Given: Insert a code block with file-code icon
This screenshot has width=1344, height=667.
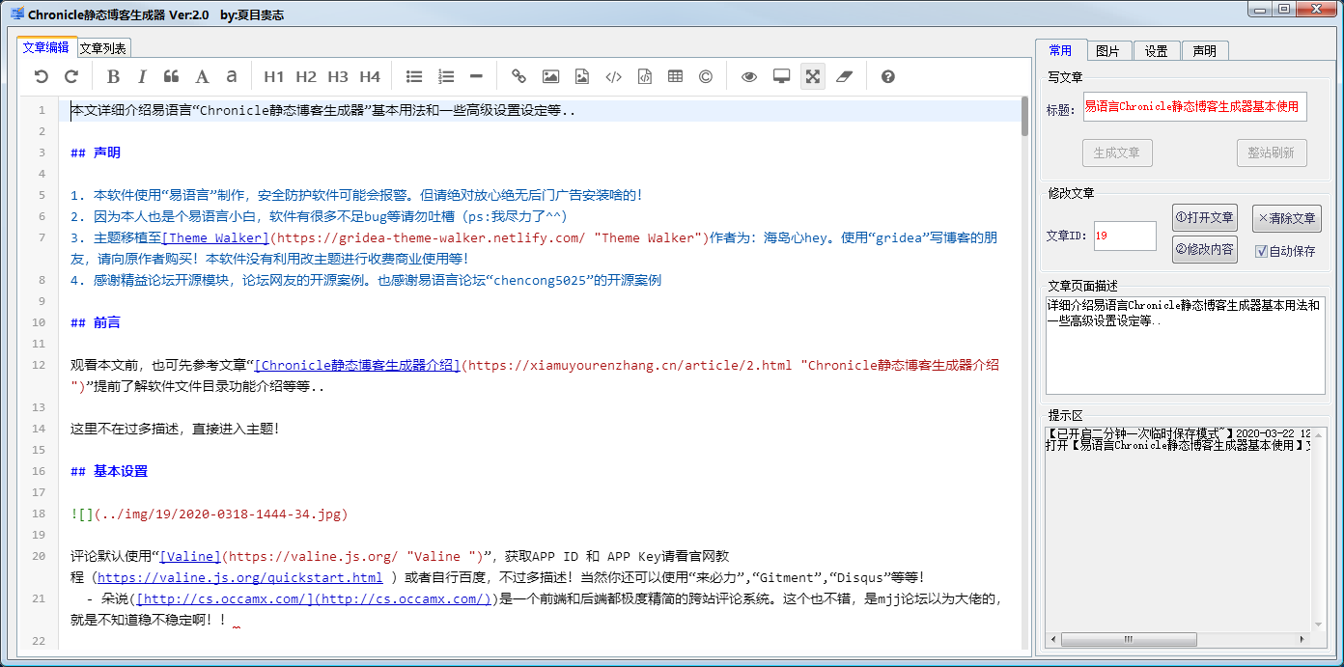Looking at the screenshot, I should (x=645, y=77).
